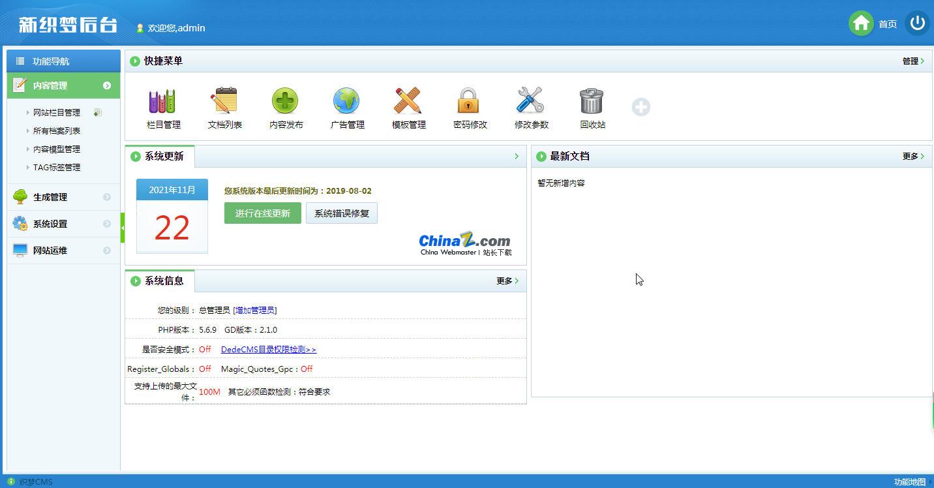Expand the 网站运维 section arrow
The image size is (934, 488).
(x=107, y=251)
